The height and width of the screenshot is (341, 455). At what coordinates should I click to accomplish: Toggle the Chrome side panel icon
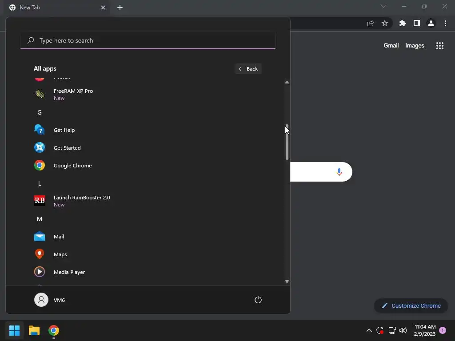(417, 23)
